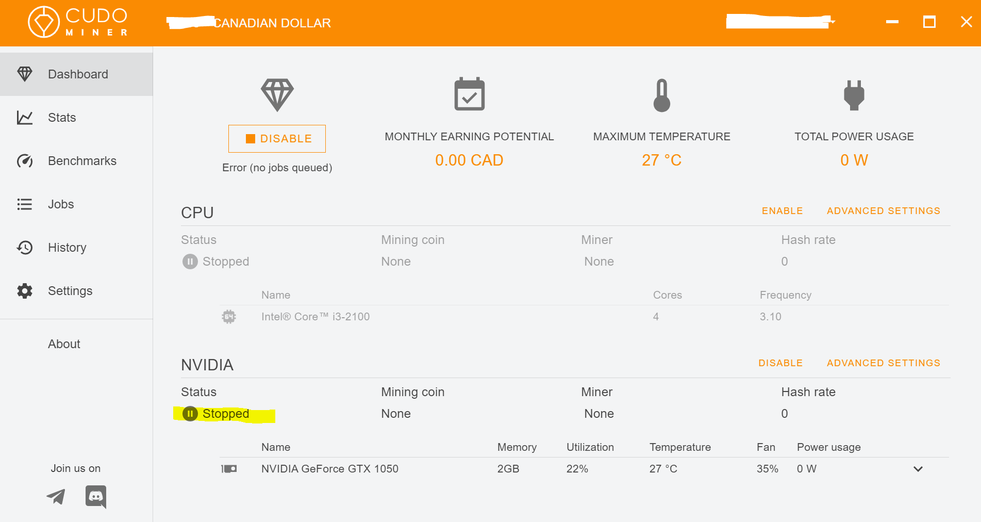Screen dimensions: 981x522
Task: Click the 22% utilization value
Action: 577,469
